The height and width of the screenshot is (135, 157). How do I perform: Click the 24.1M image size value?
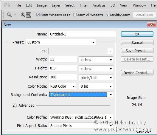point(137,105)
